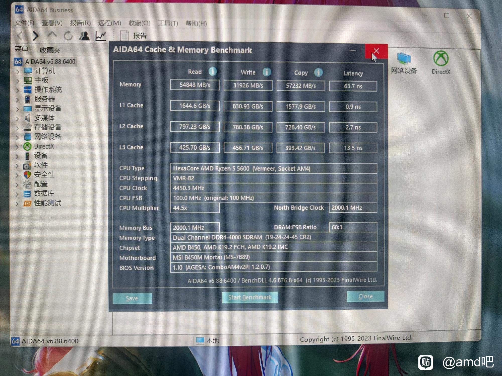The image size is (502, 376).
Task: Select the 软件 software tree icon
Action: (27, 166)
